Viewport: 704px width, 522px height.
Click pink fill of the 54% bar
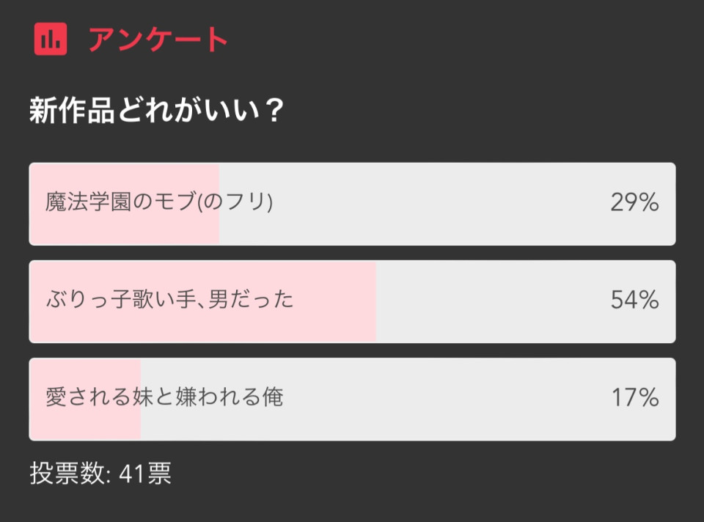[x=202, y=301]
